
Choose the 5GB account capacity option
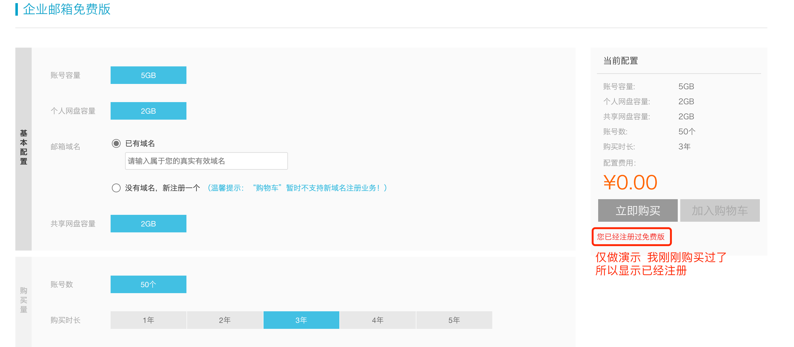148,75
